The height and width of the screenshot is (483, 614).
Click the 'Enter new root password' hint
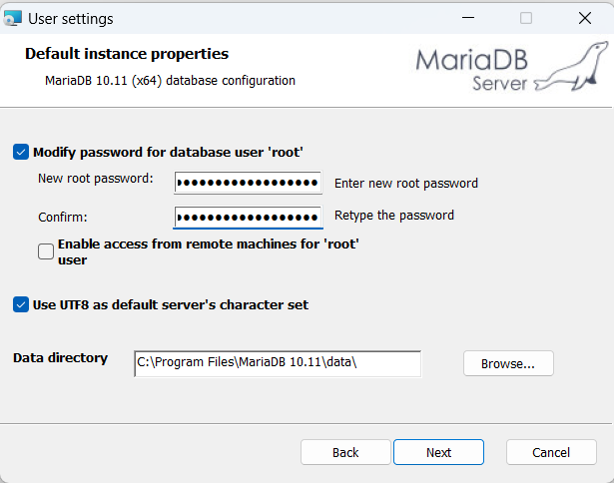[405, 184]
